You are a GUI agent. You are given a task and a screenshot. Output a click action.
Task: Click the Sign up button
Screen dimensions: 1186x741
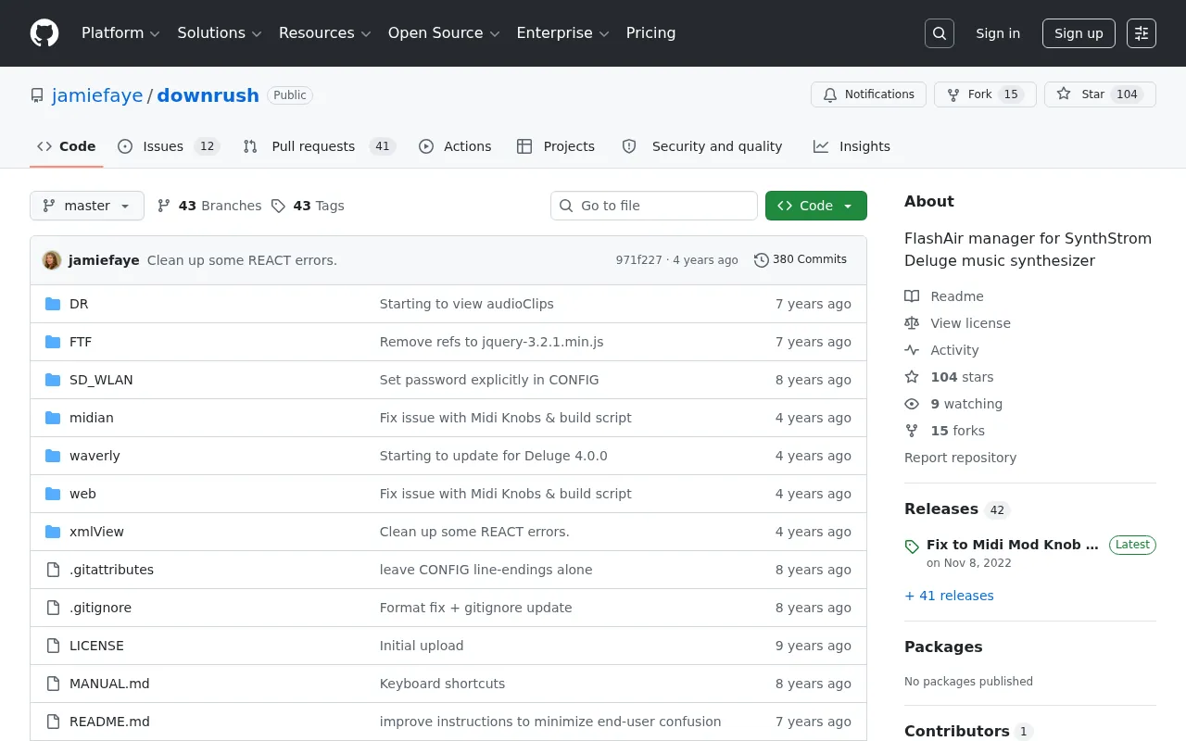[1079, 33]
